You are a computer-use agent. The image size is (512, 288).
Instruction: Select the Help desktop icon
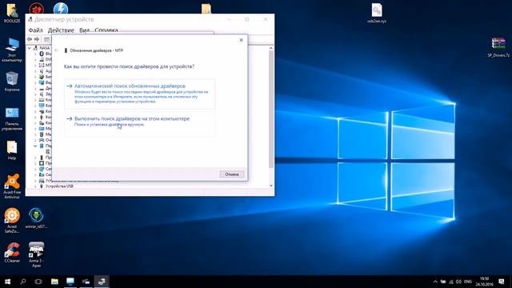click(12, 150)
